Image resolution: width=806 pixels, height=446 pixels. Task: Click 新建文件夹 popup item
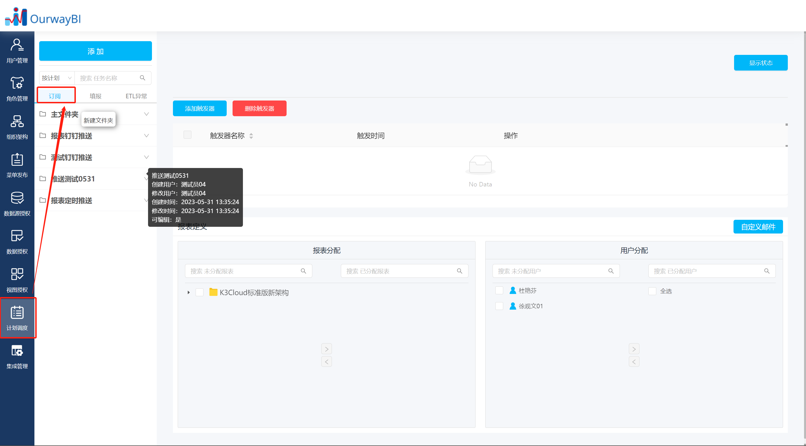pyautogui.click(x=98, y=120)
